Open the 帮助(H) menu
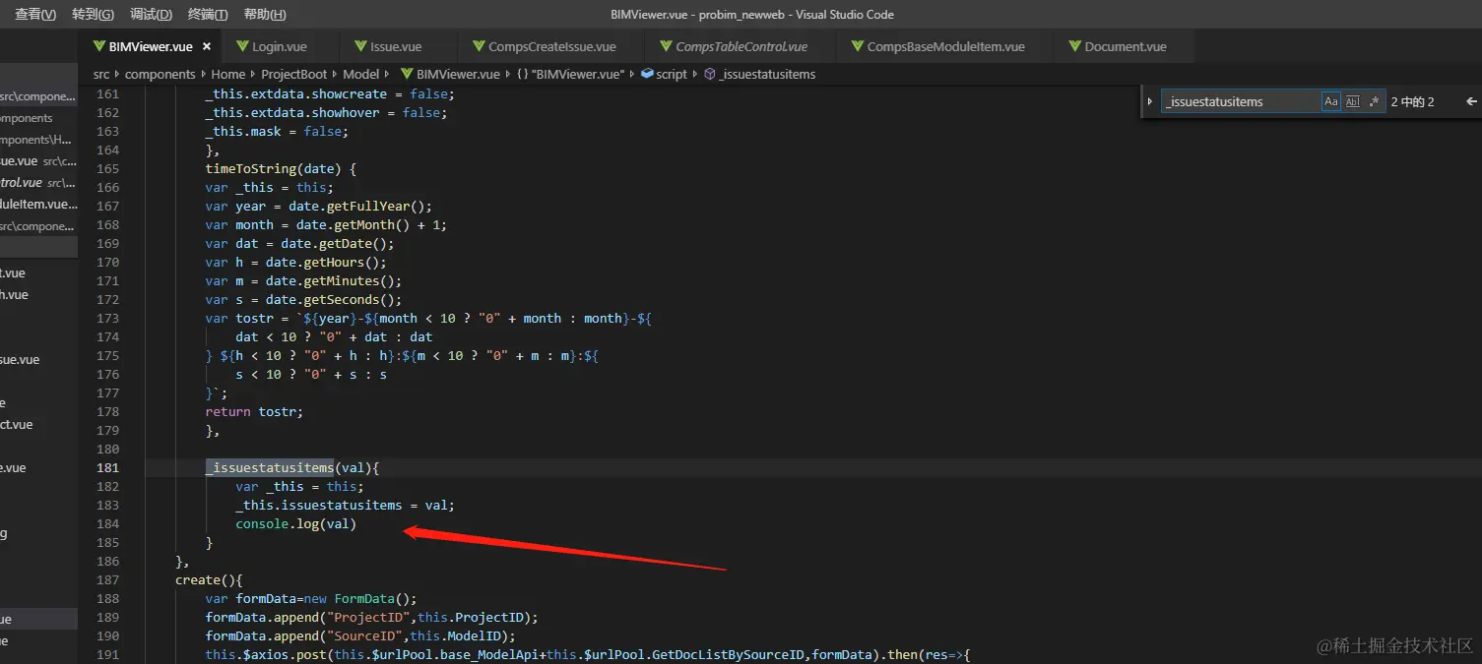The width and height of the screenshot is (1482, 664). [265, 14]
